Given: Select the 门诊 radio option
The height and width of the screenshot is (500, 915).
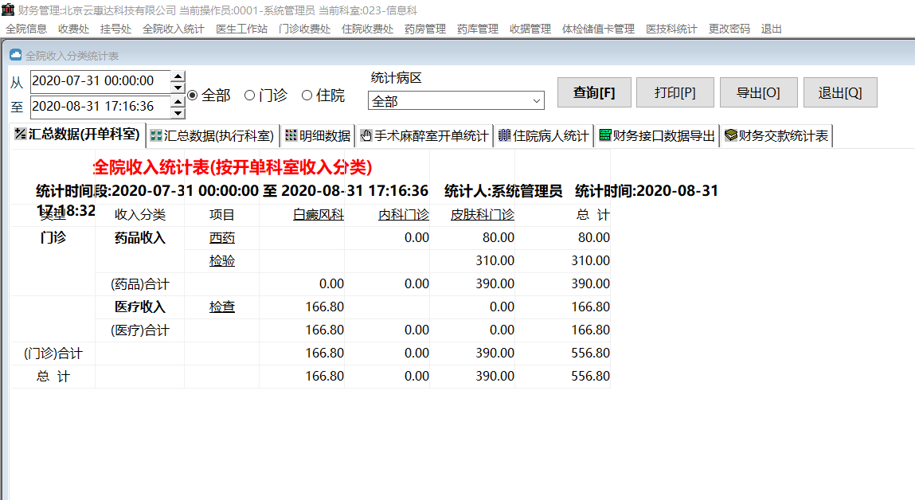Looking at the screenshot, I should 249,96.
